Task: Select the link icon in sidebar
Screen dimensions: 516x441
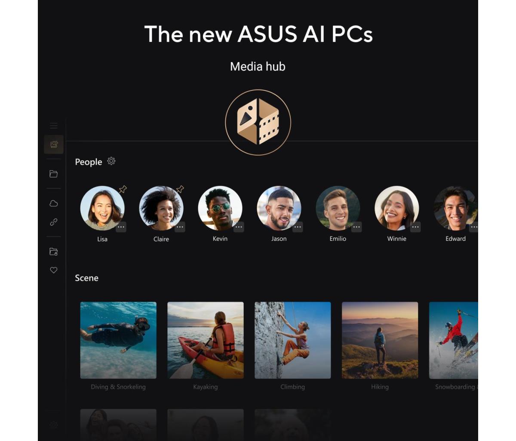Action: (54, 222)
